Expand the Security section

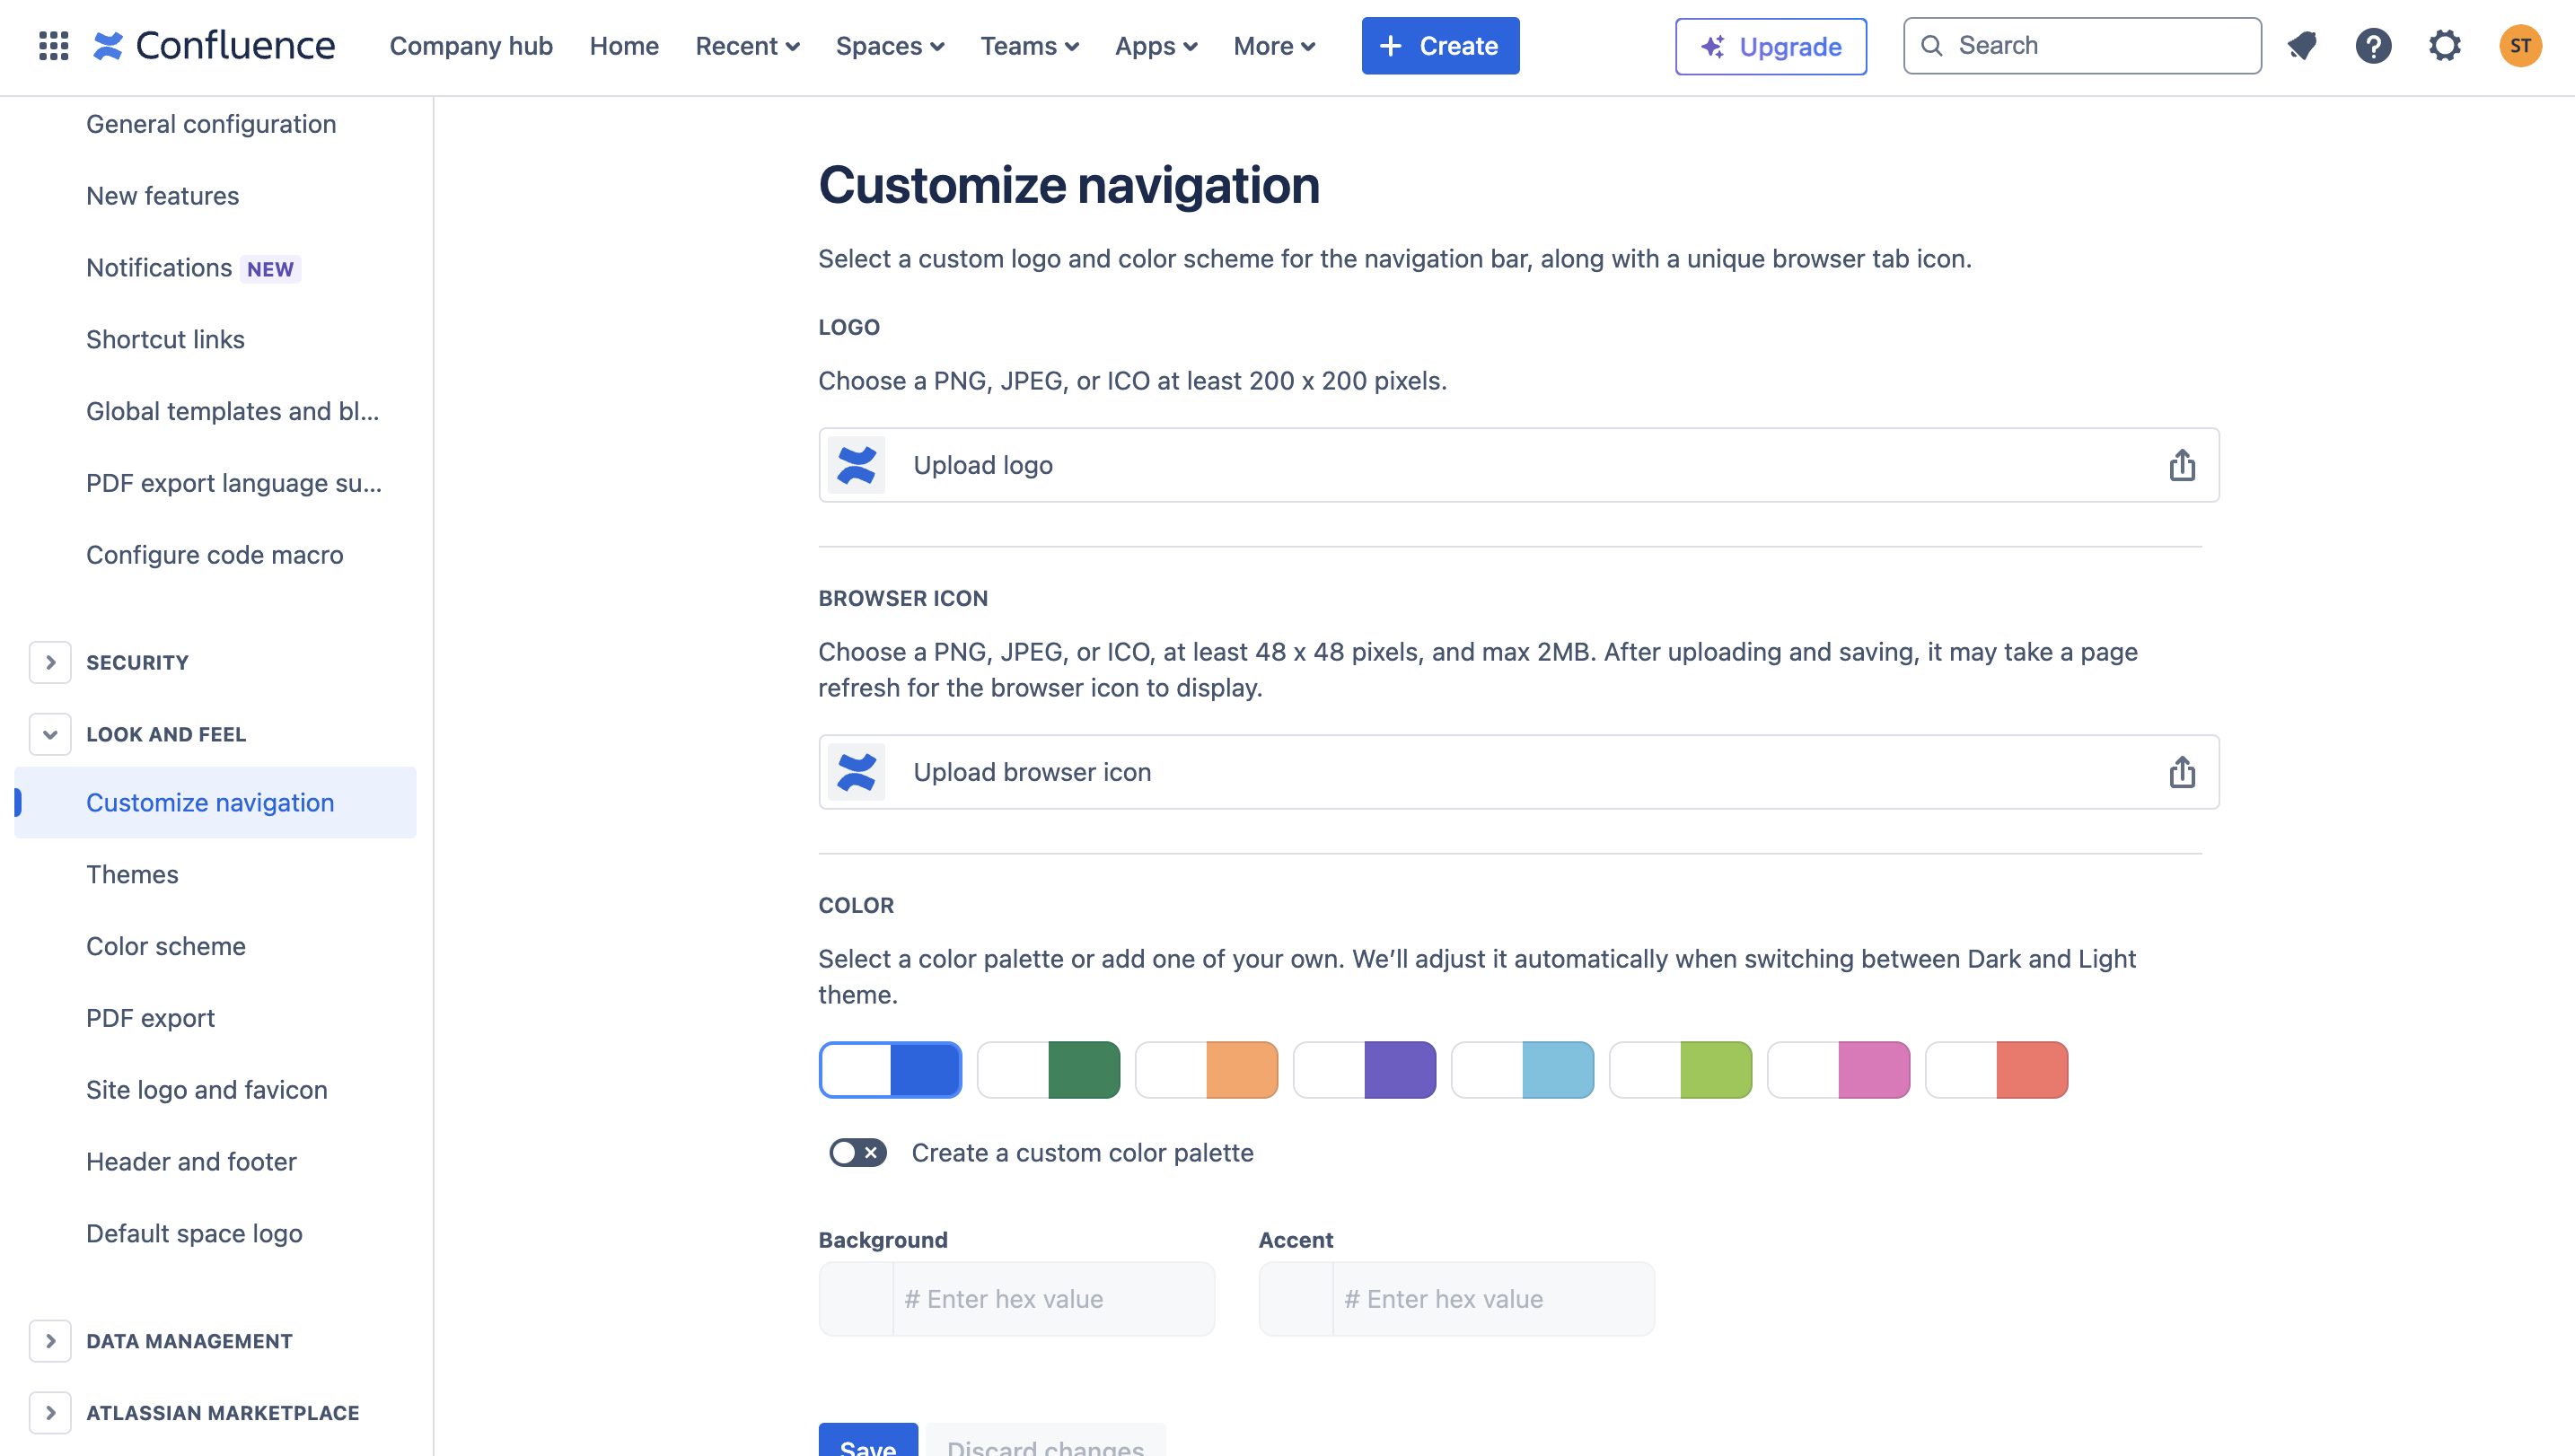(50, 662)
